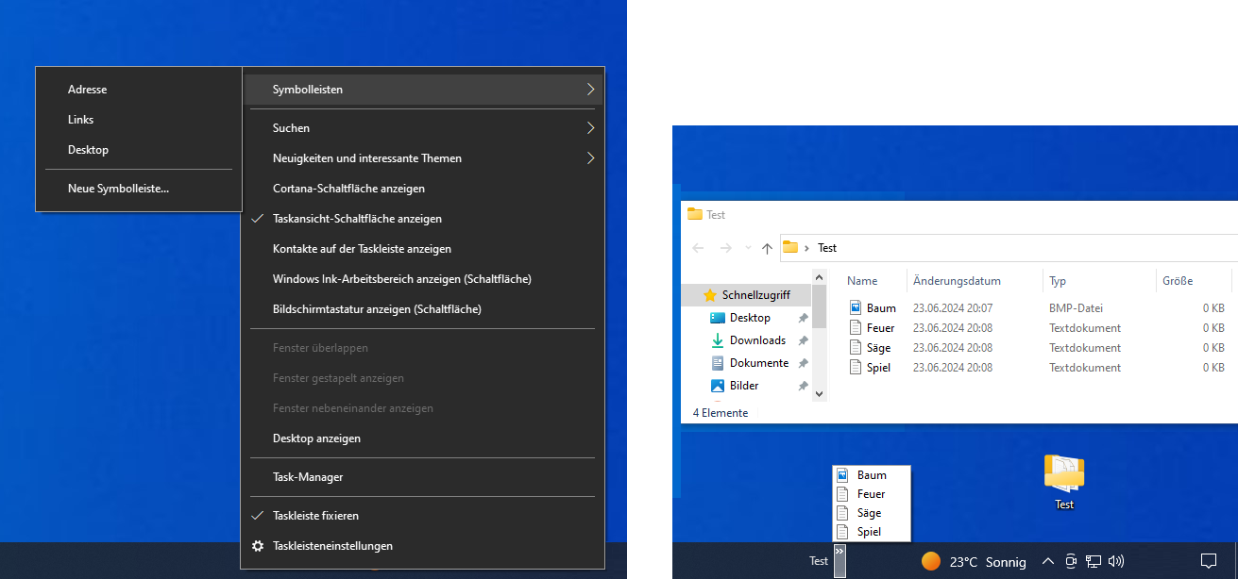Uncheck Taskleiste fixieren
Image resolution: width=1238 pixels, height=579 pixels.
pyautogui.click(x=423, y=516)
